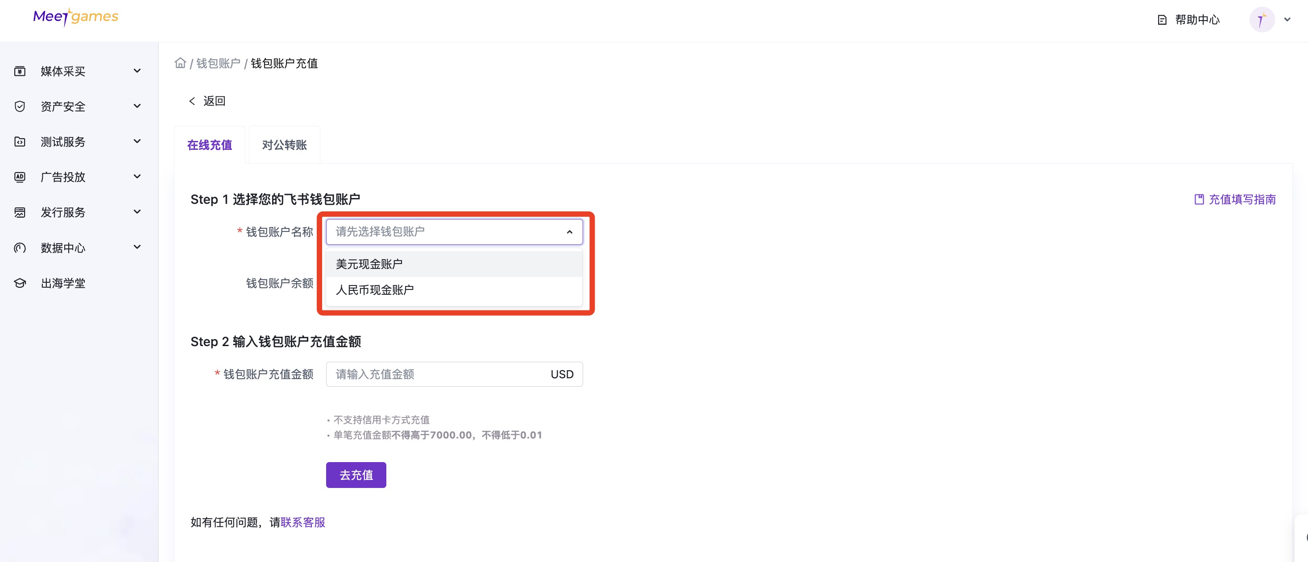This screenshot has height=562, width=1308.
Task: Click the home breadcrumb icon
Action: coord(180,63)
